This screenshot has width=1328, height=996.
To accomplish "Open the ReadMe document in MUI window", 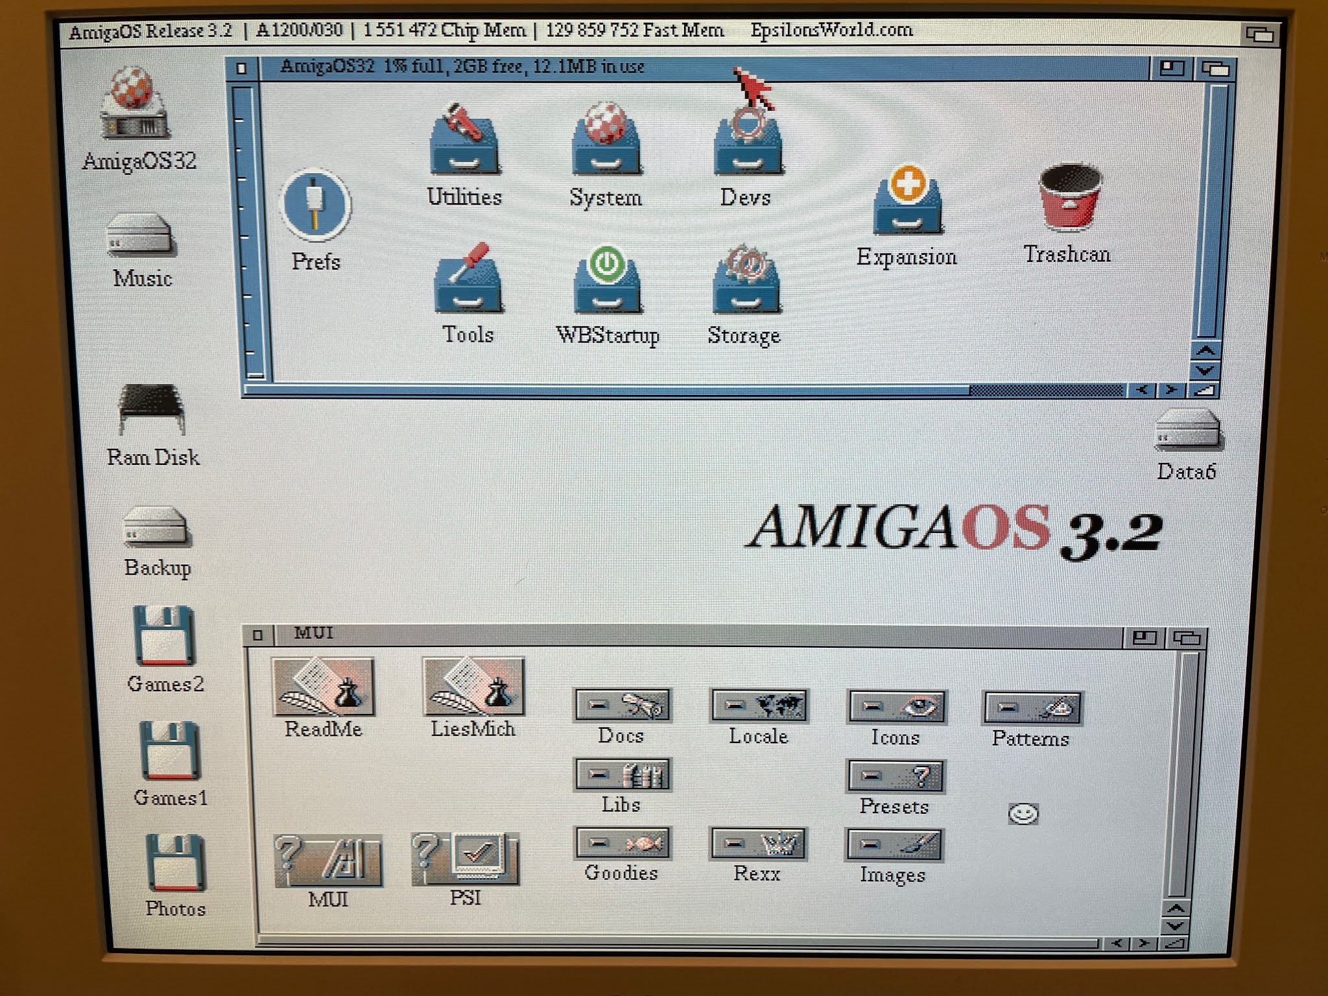I will 323,687.
